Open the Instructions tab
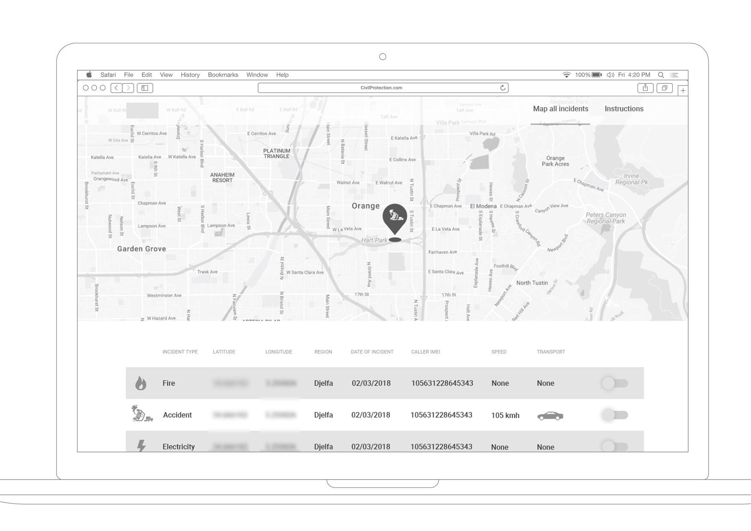751x531 pixels. pos(624,109)
